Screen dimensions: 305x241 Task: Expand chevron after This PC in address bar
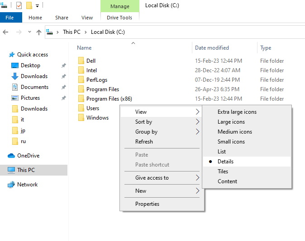tap(86, 32)
